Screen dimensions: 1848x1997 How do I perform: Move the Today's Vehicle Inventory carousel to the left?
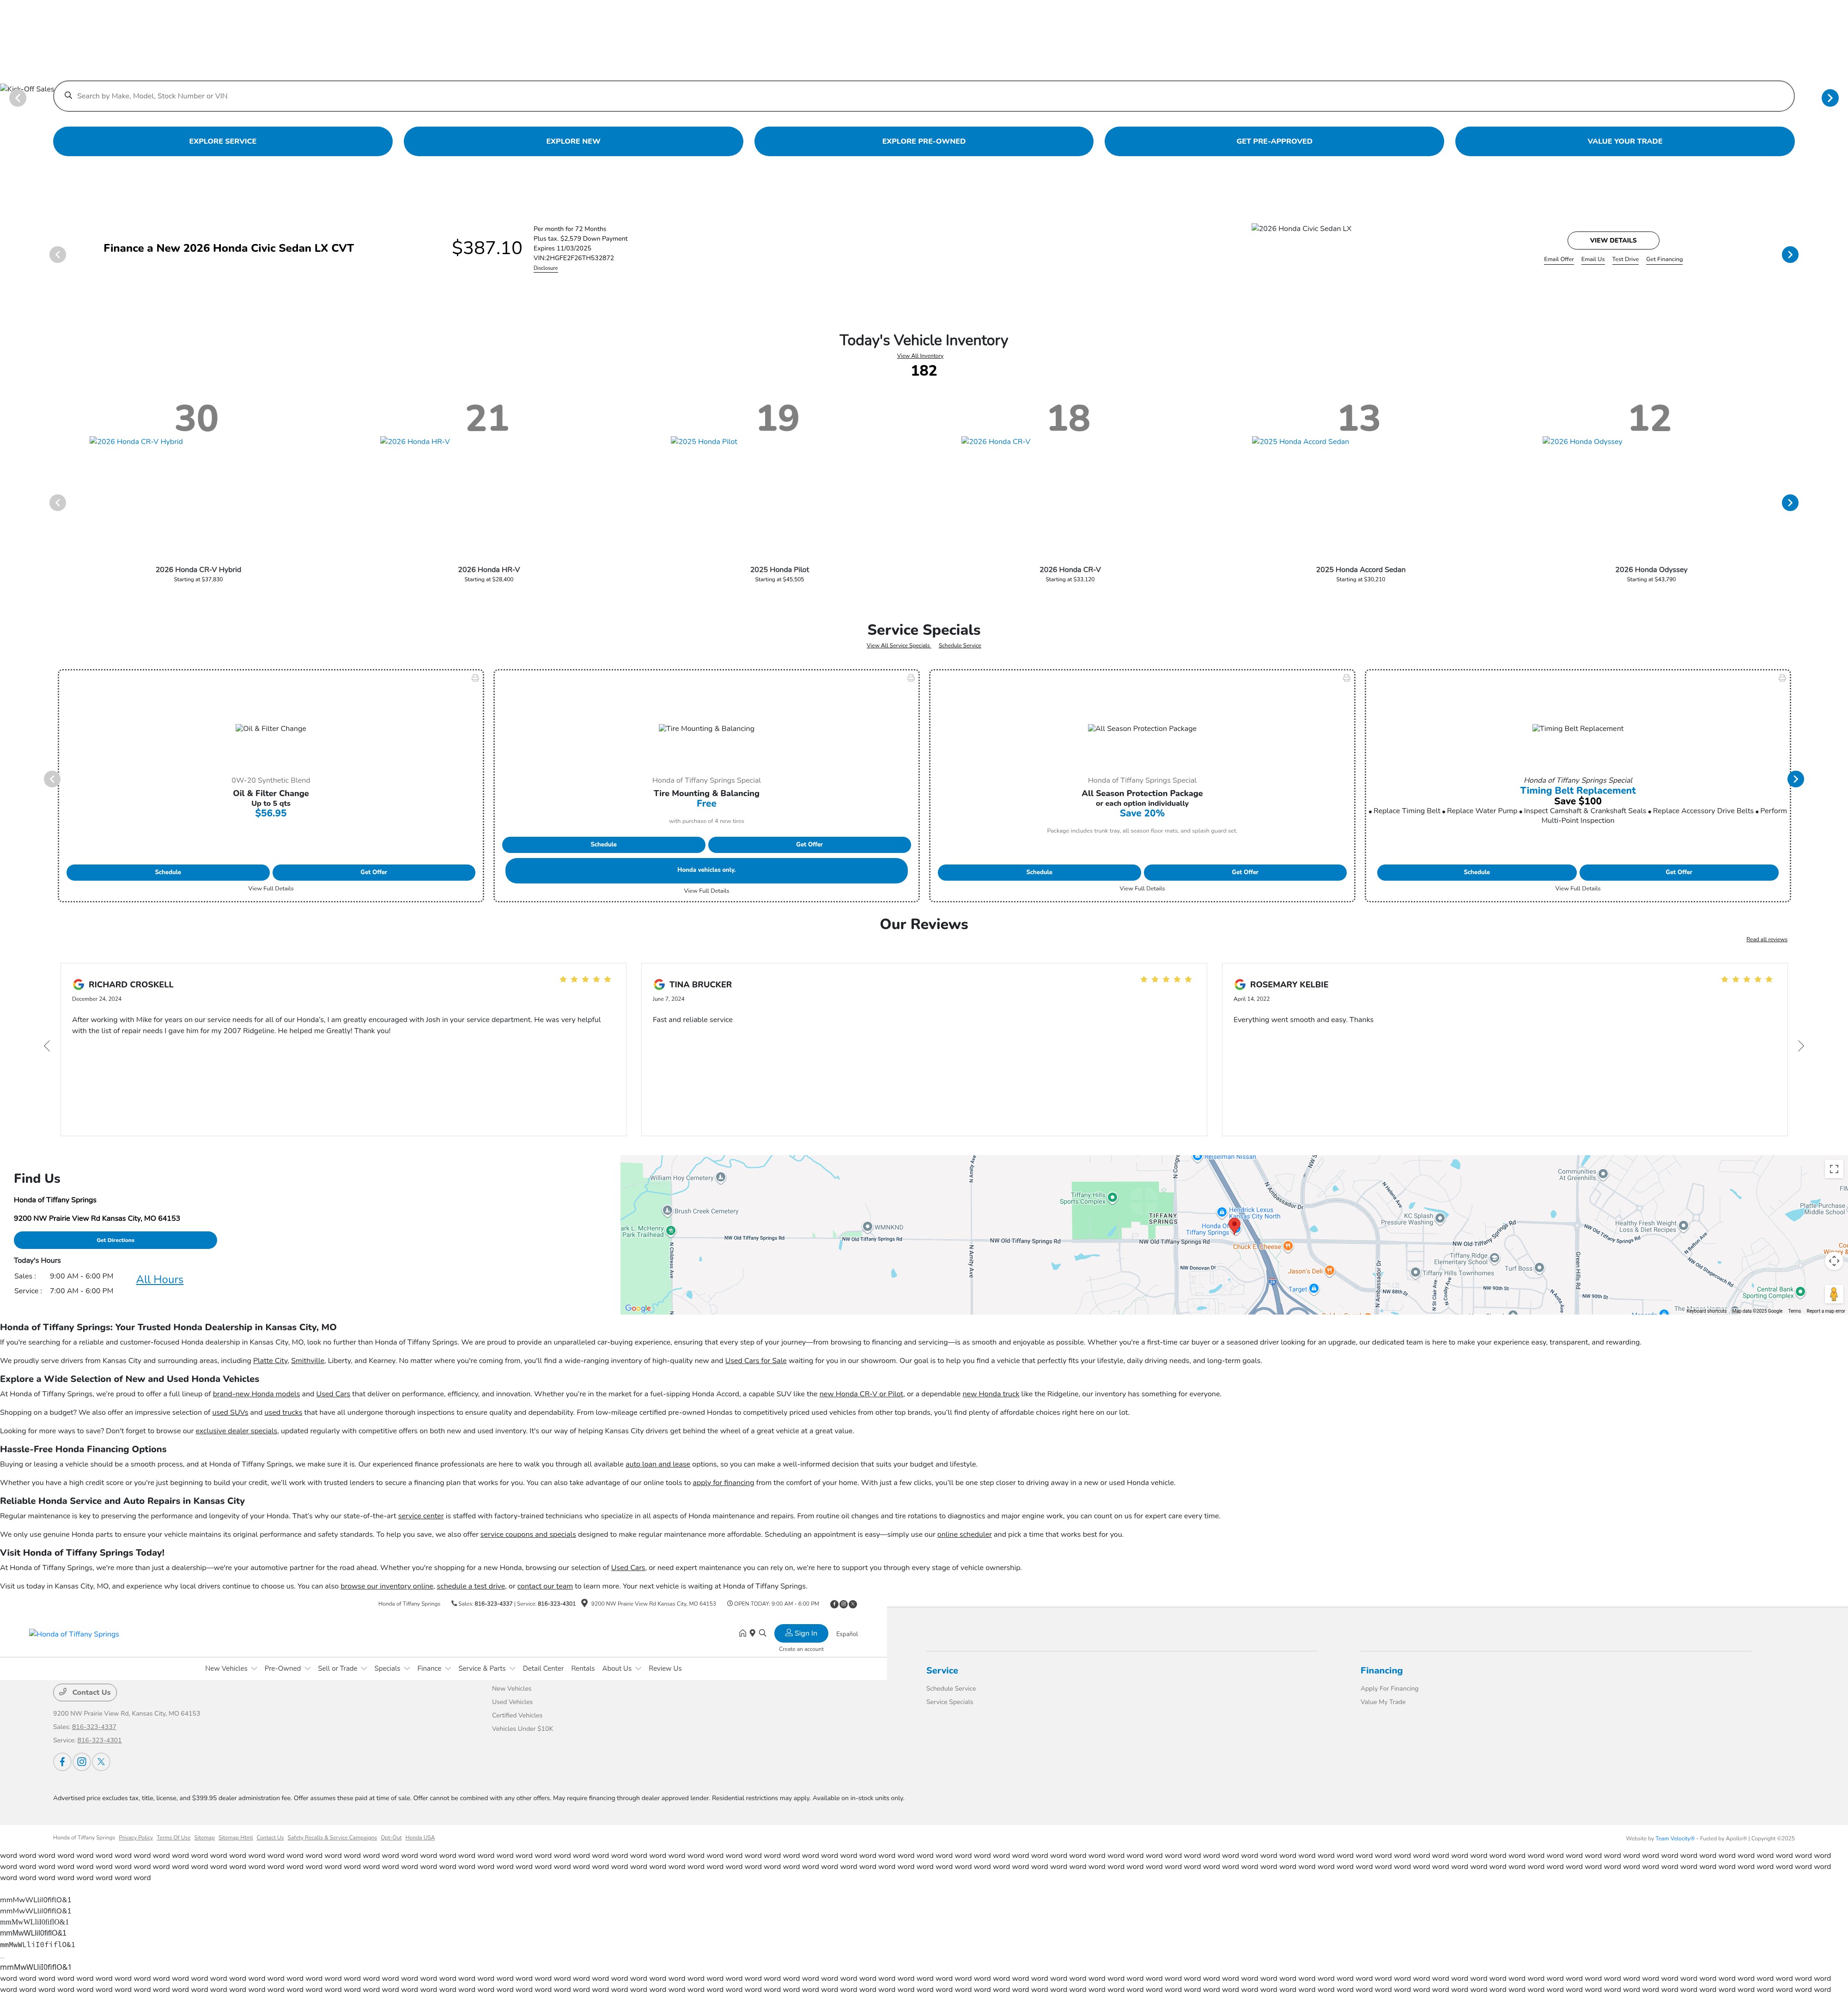click(x=58, y=503)
